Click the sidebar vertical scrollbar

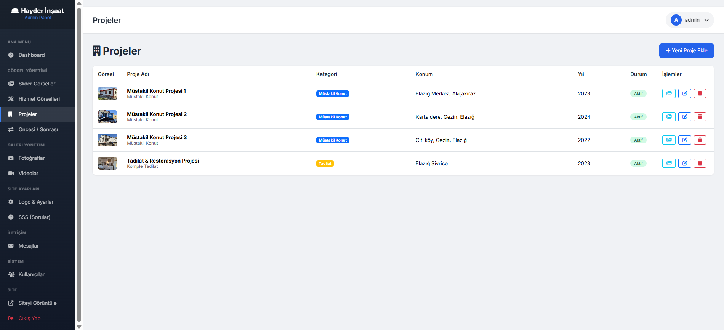(x=79, y=165)
